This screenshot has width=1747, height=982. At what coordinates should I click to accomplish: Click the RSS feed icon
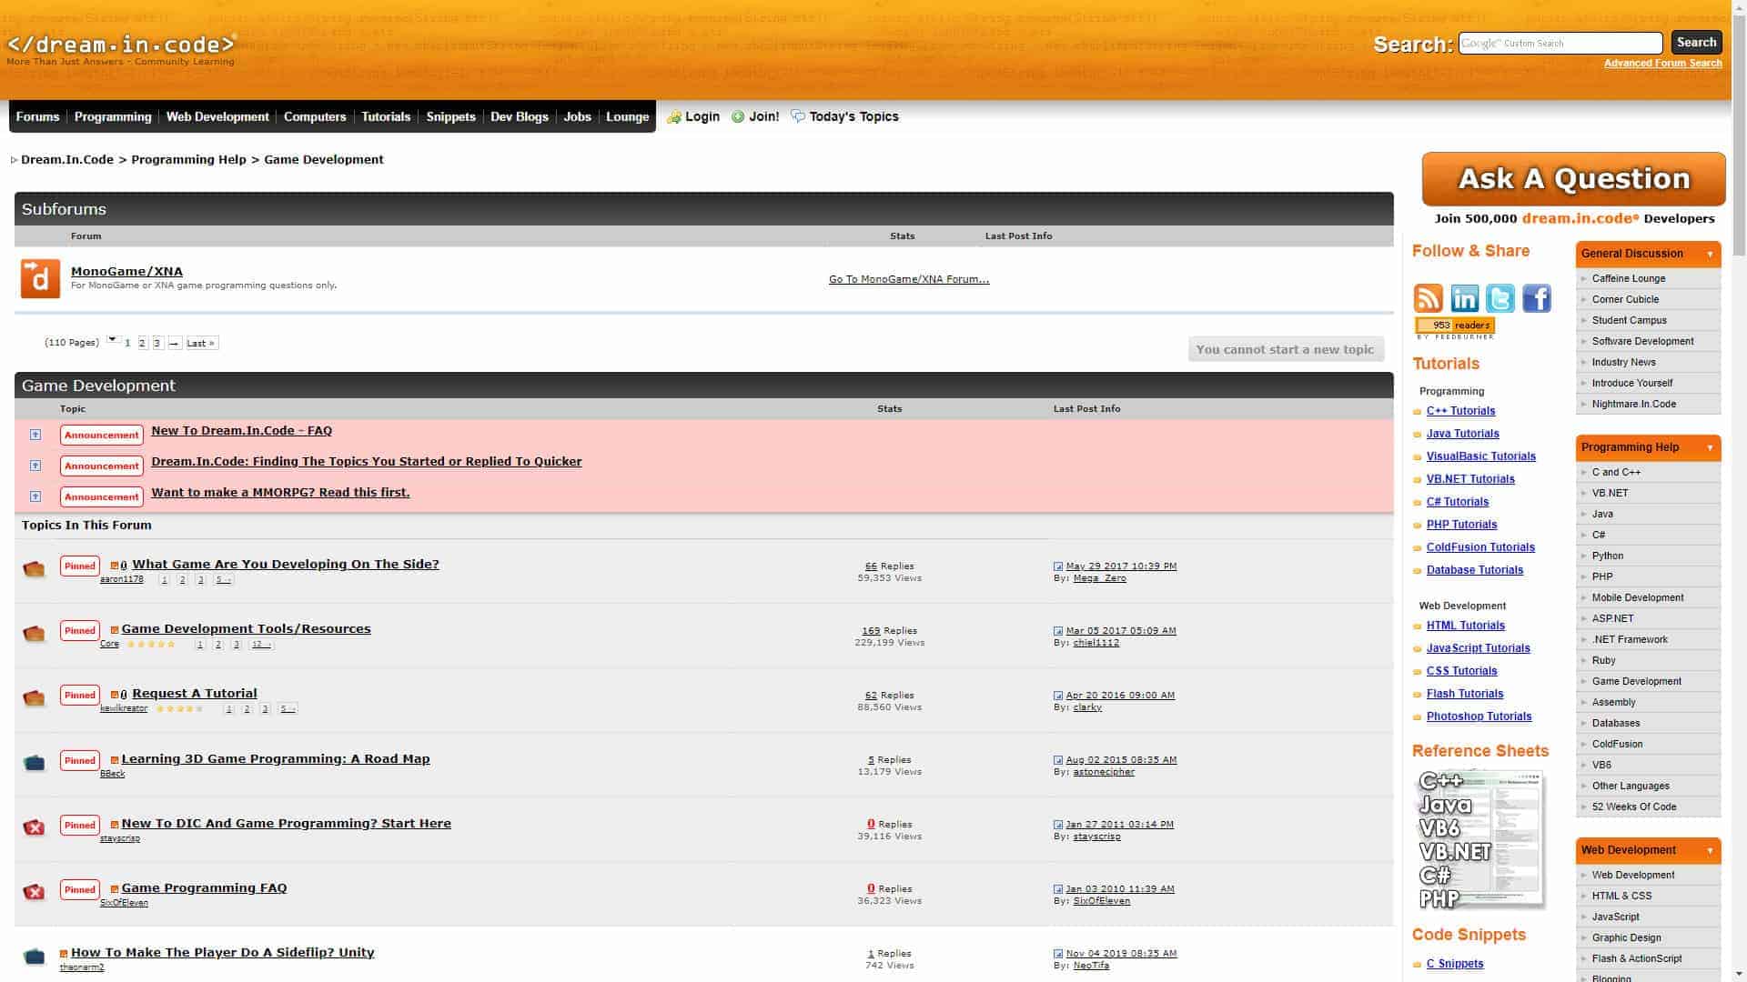click(1429, 297)
